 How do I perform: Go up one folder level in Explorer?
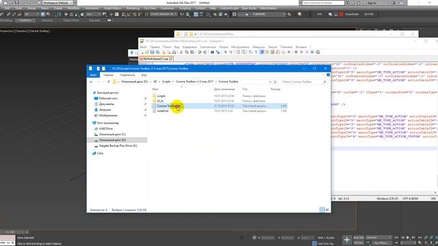(x=108, y=82)
